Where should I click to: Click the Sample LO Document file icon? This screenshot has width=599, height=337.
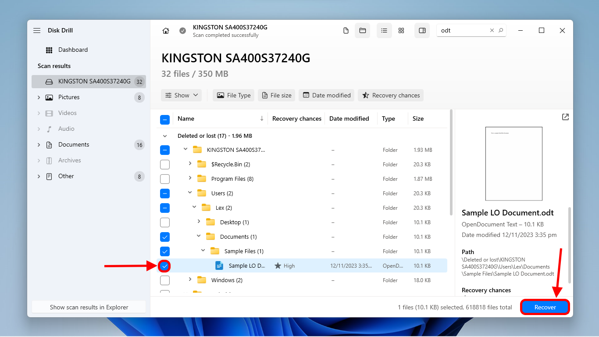click(219, 265)
